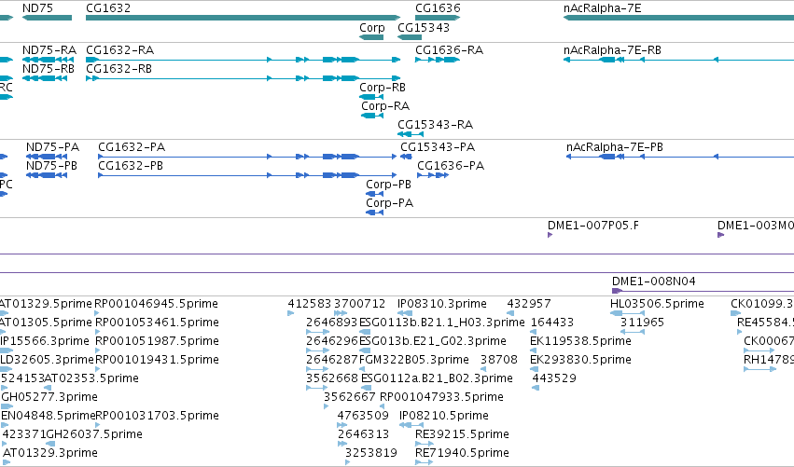This screenshot has height=467, width=794.
Task: Click the 38708 EST feature
Action: (x=483, y=369)
